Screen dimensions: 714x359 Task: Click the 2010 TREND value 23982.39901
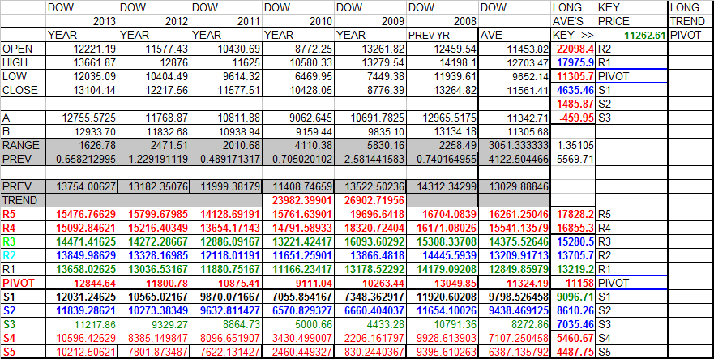(x=298, y=200)
